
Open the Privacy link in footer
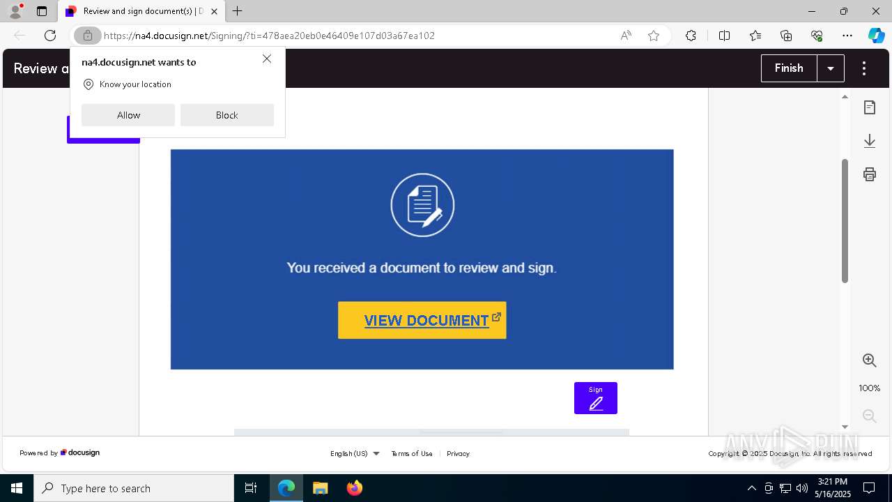[458, 453]
